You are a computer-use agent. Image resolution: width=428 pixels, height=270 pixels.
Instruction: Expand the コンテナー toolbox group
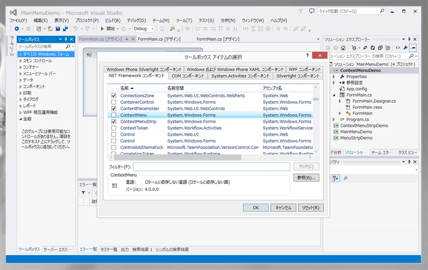coord(20,67)
